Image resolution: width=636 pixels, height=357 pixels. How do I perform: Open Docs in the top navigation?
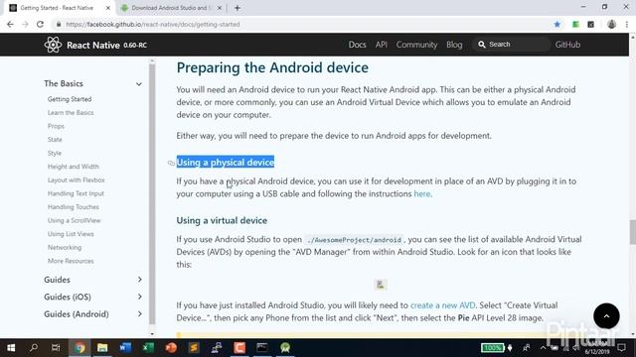click(x=357, y=45)
